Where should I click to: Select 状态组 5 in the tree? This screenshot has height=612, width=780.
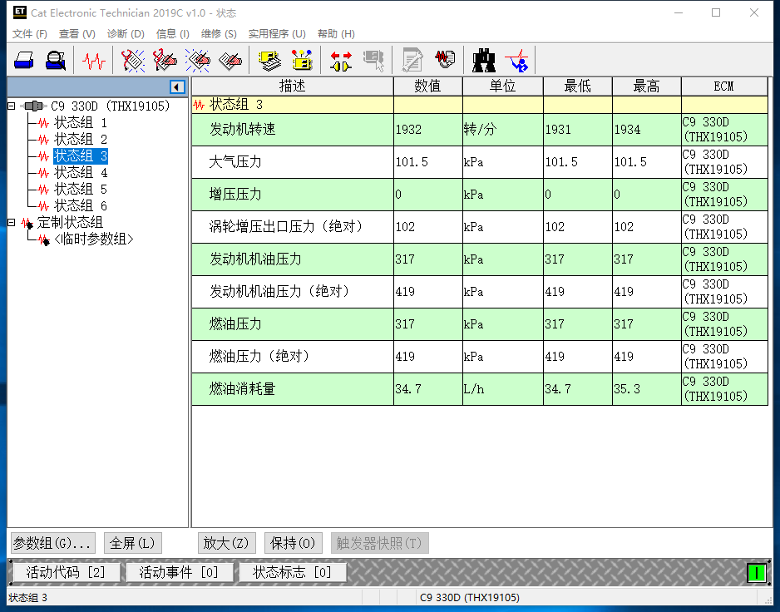(81, 190)
